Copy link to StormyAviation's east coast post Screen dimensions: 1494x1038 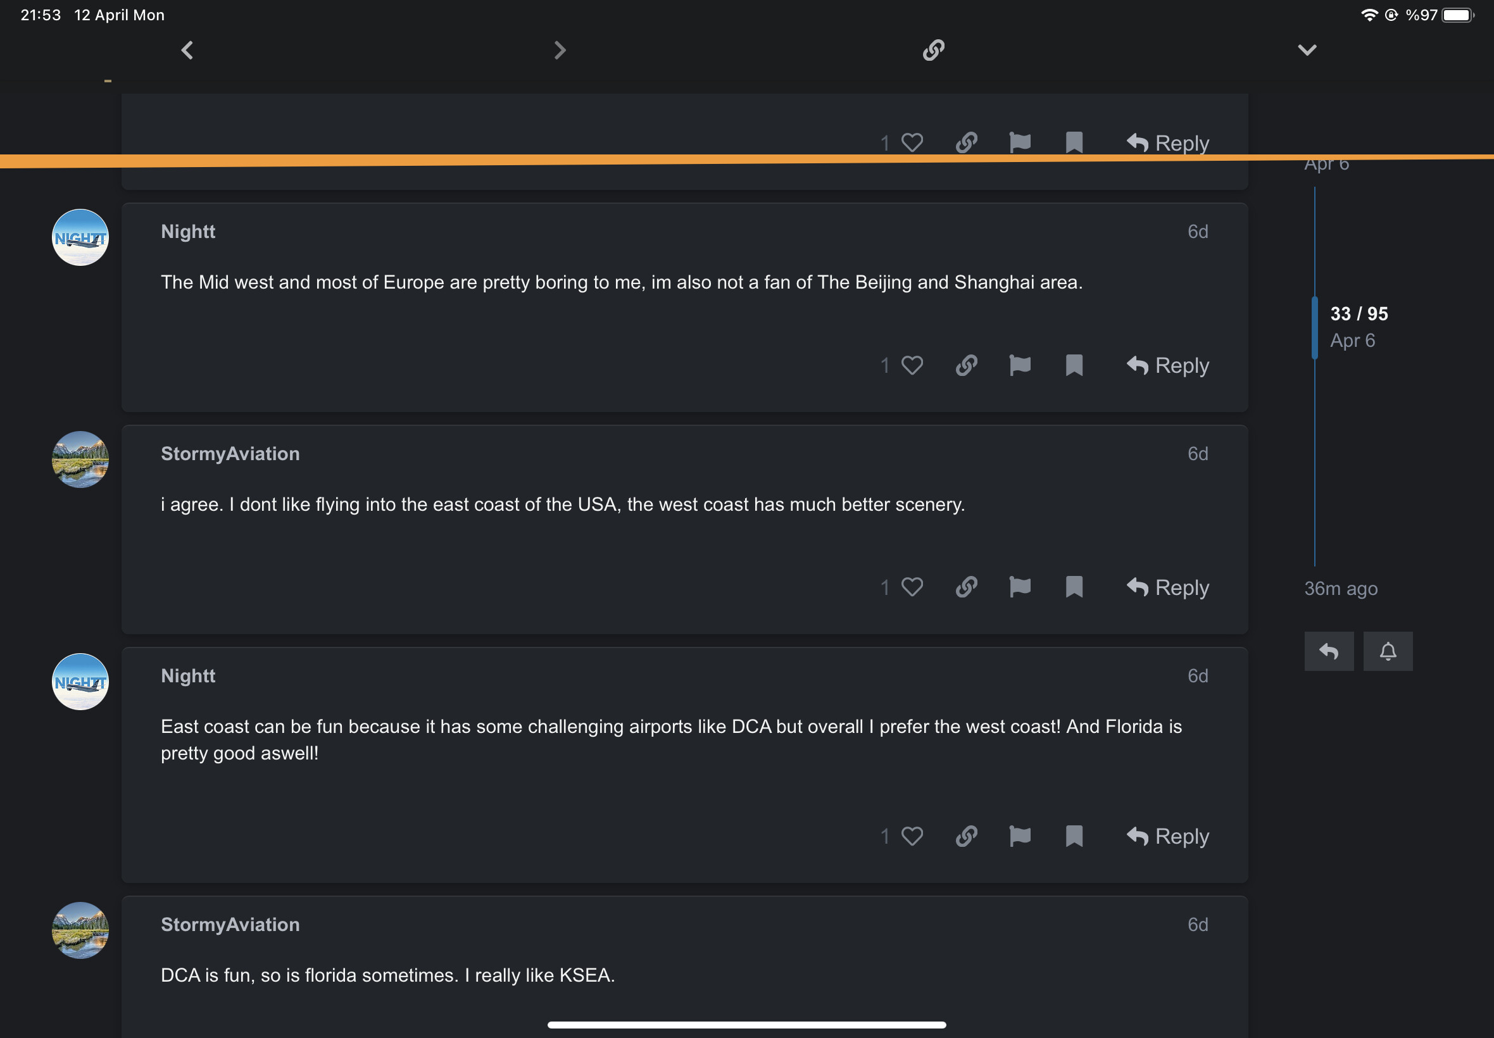click(x=966, y=587)
